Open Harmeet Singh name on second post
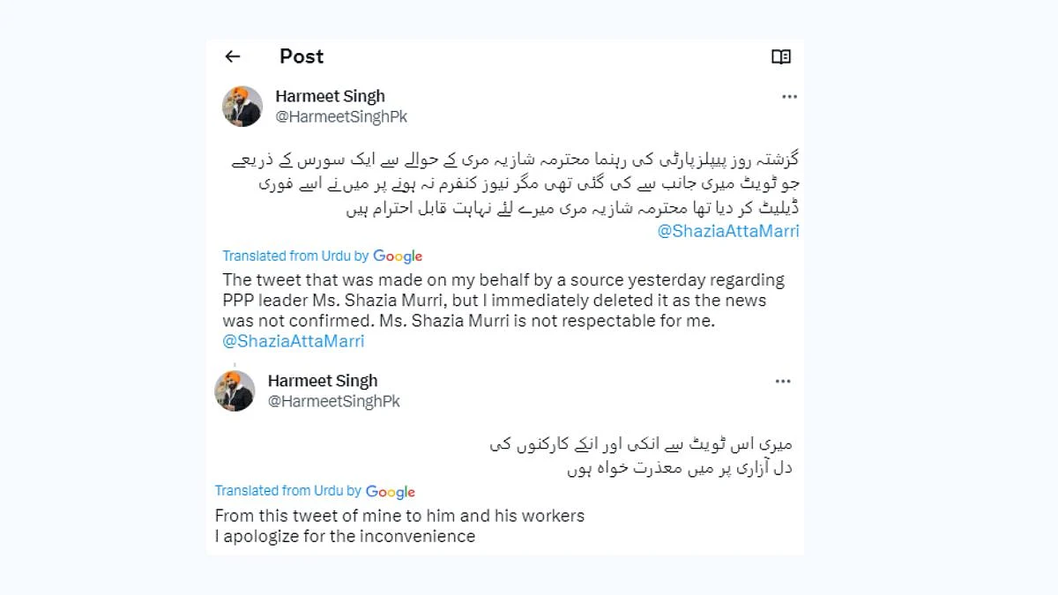Viewport: 1058px width, 595px height. point(323,381)
